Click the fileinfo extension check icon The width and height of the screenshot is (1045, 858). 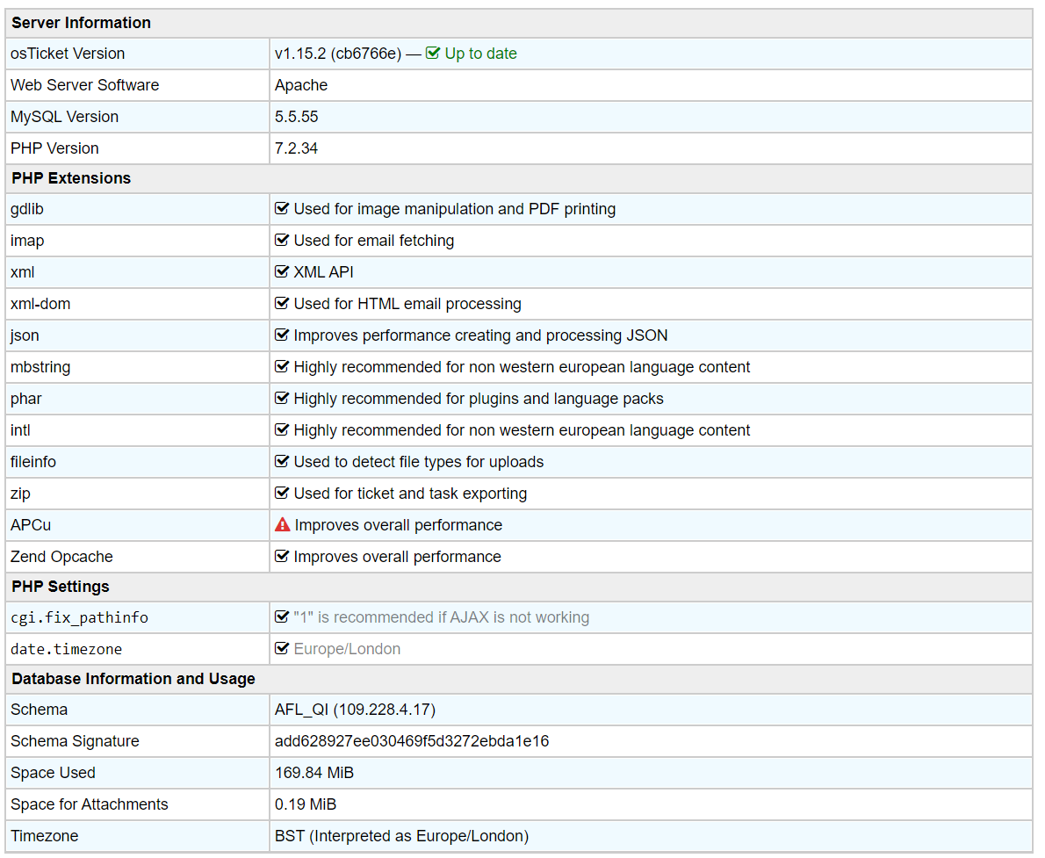click(282, 461)
